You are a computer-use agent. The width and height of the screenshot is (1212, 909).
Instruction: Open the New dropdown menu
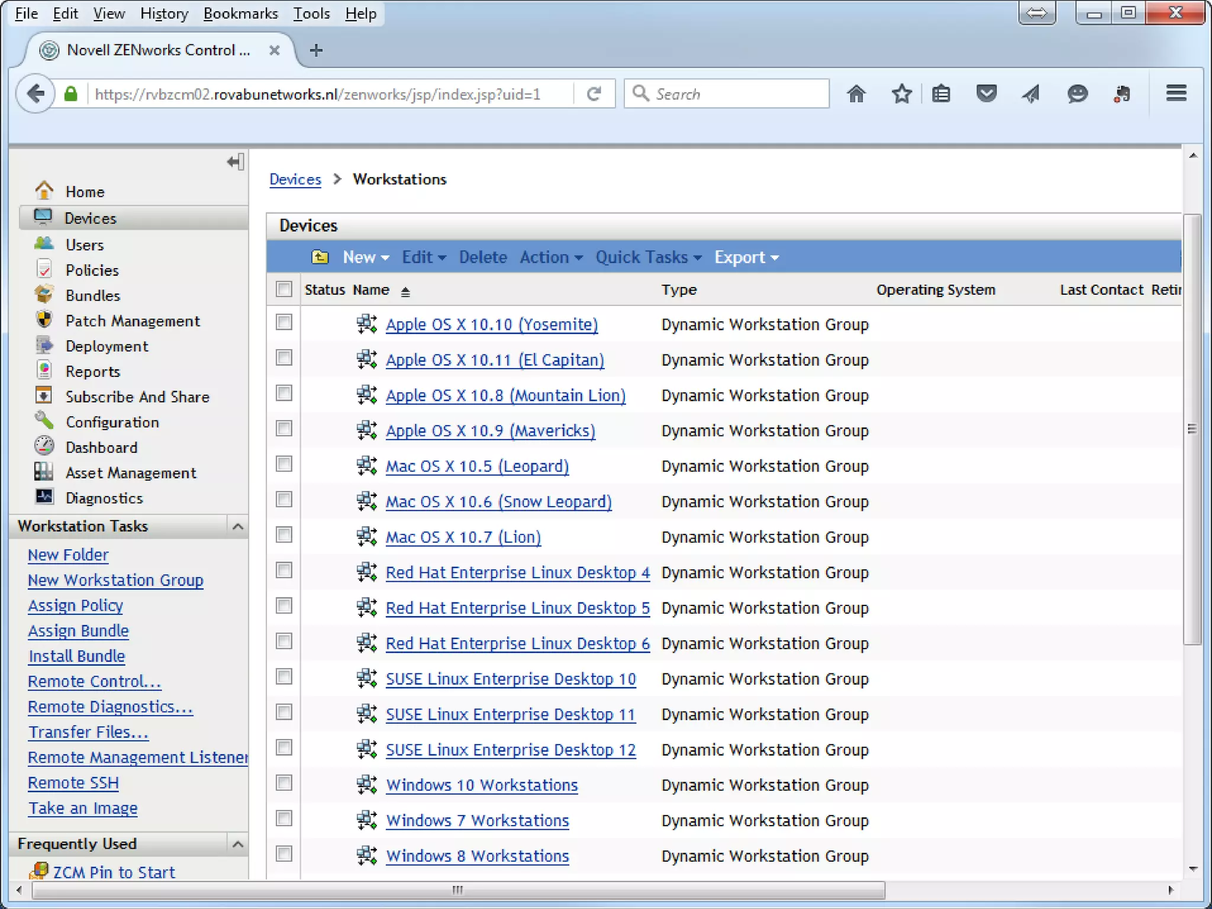pyautogui.click(x=366, y=257)
